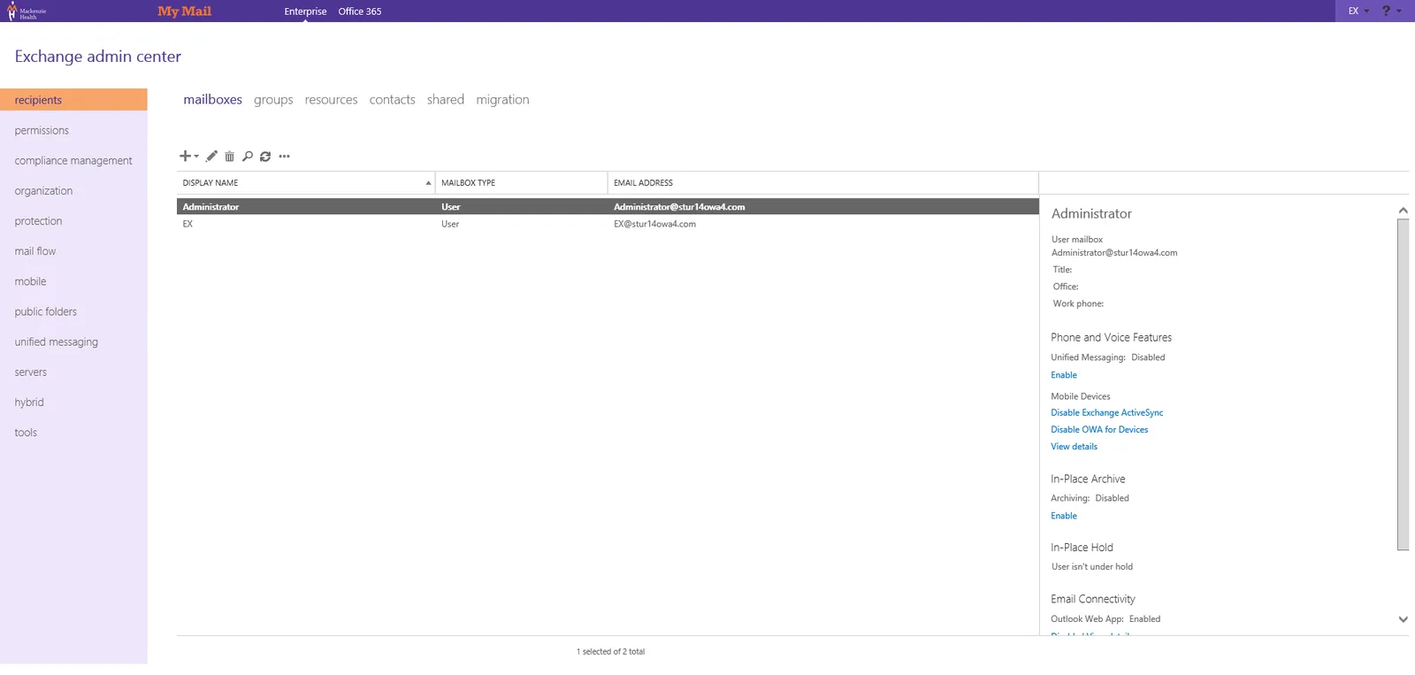The image size is (1415, 675).
Task: Click 'User isn't under hold' text
Action: pyautogui.click(x=1091, y=567)
